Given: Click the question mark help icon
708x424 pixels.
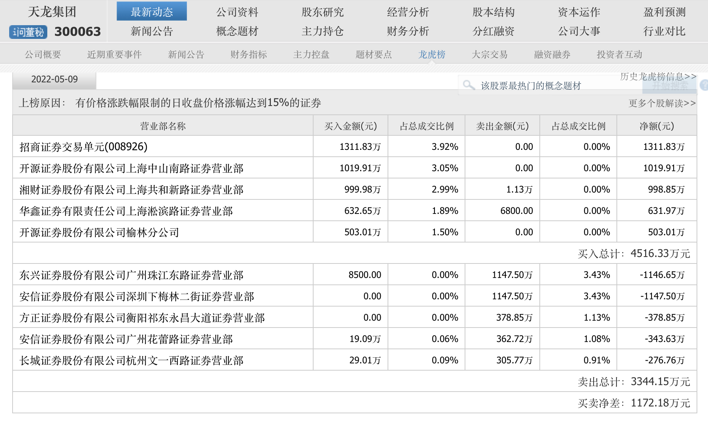Looking at the screenshot, I should 704,85.
